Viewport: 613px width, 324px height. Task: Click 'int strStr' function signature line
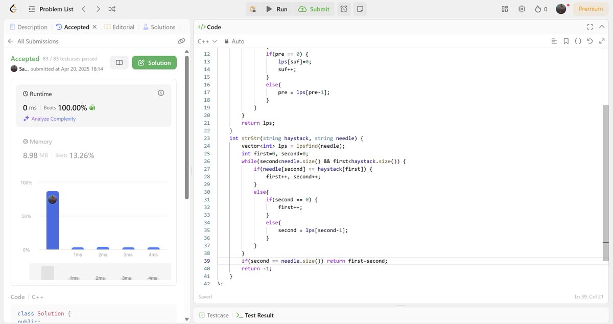coord(296,138)
